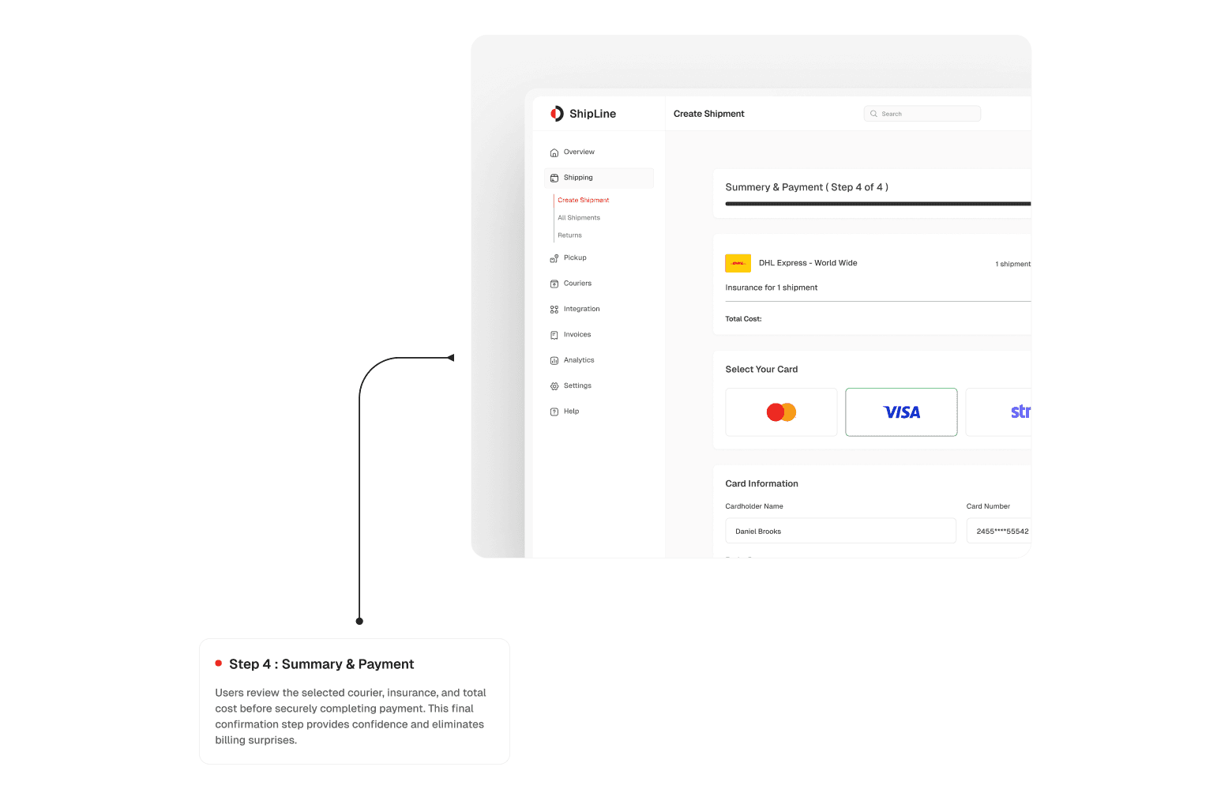This screenshot has height=812, width=1232.
Task: Select the Mastercard payment option
Action: tap(780, 412)
